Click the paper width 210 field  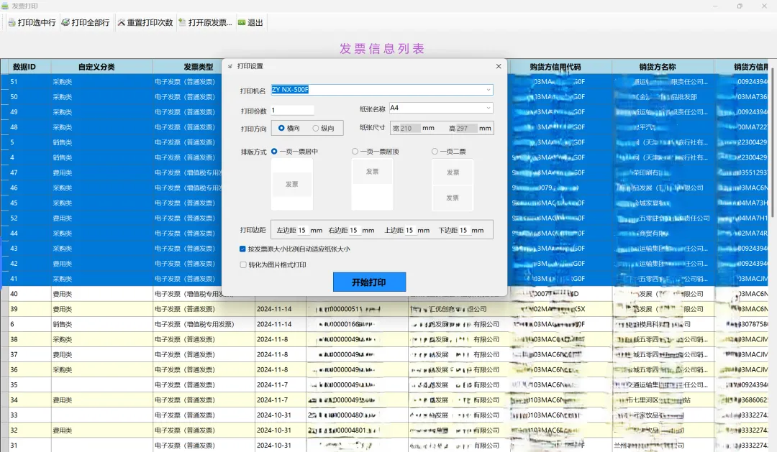[410, 128]
